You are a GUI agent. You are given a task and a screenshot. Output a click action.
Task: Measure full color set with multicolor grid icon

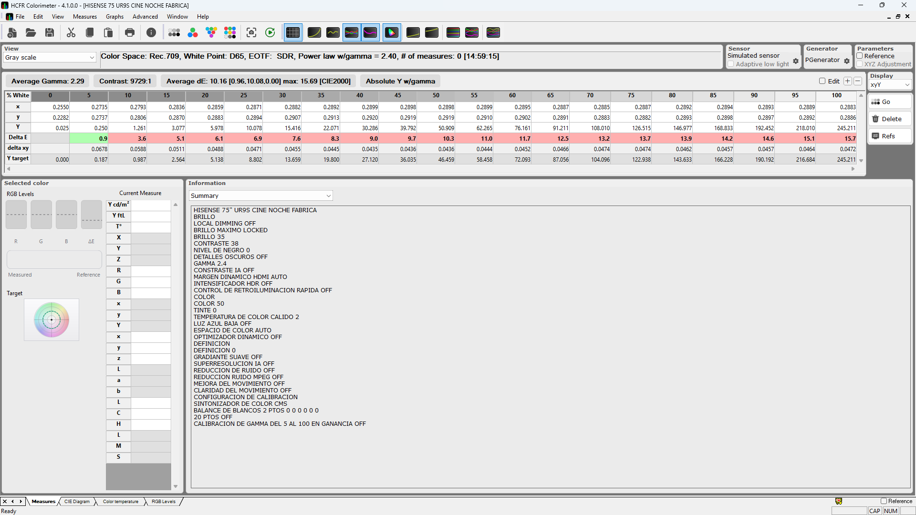coord(230,32)
